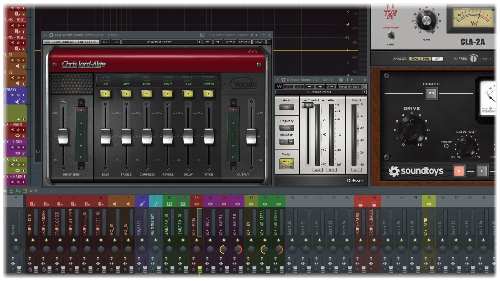Select the Decapitator style A button
The image size is (500, 281).
tap(459, 171)
